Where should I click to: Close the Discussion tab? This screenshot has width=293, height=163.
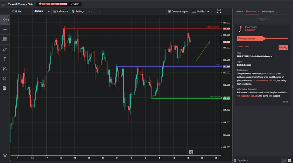[x=258, y=11]
